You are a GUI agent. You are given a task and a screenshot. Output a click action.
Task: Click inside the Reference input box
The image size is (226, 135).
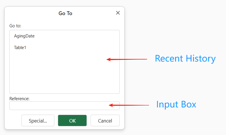point(64,106)
